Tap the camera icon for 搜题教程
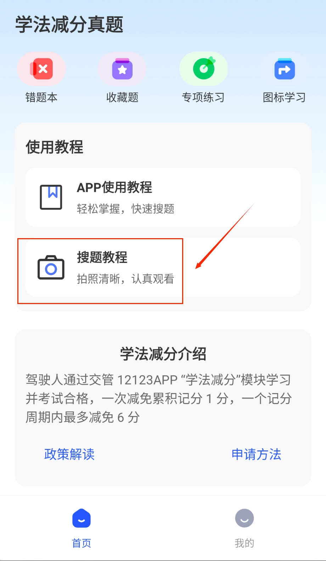This screenshot has height=561, width=326. pos(51,268)
